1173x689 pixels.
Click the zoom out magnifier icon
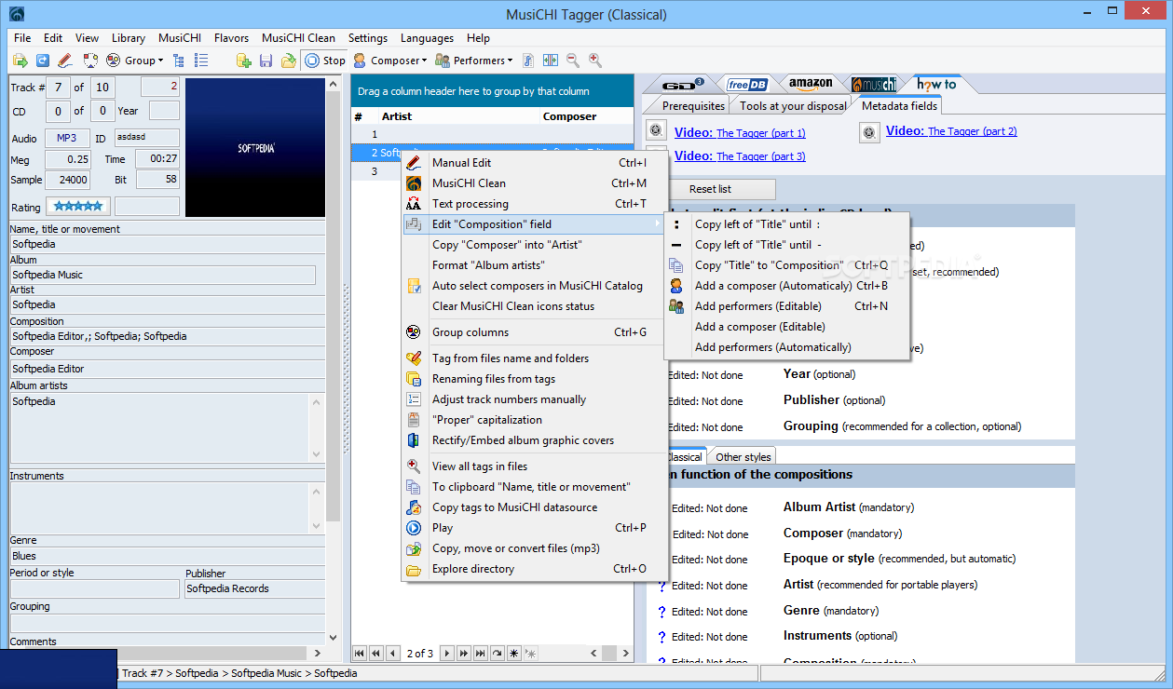click(572, 61)
